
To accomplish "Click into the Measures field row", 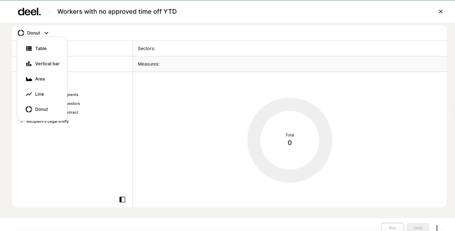I will 289,64.
